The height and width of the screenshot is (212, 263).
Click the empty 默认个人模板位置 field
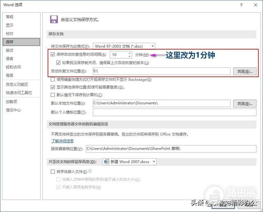pos(175,112)
